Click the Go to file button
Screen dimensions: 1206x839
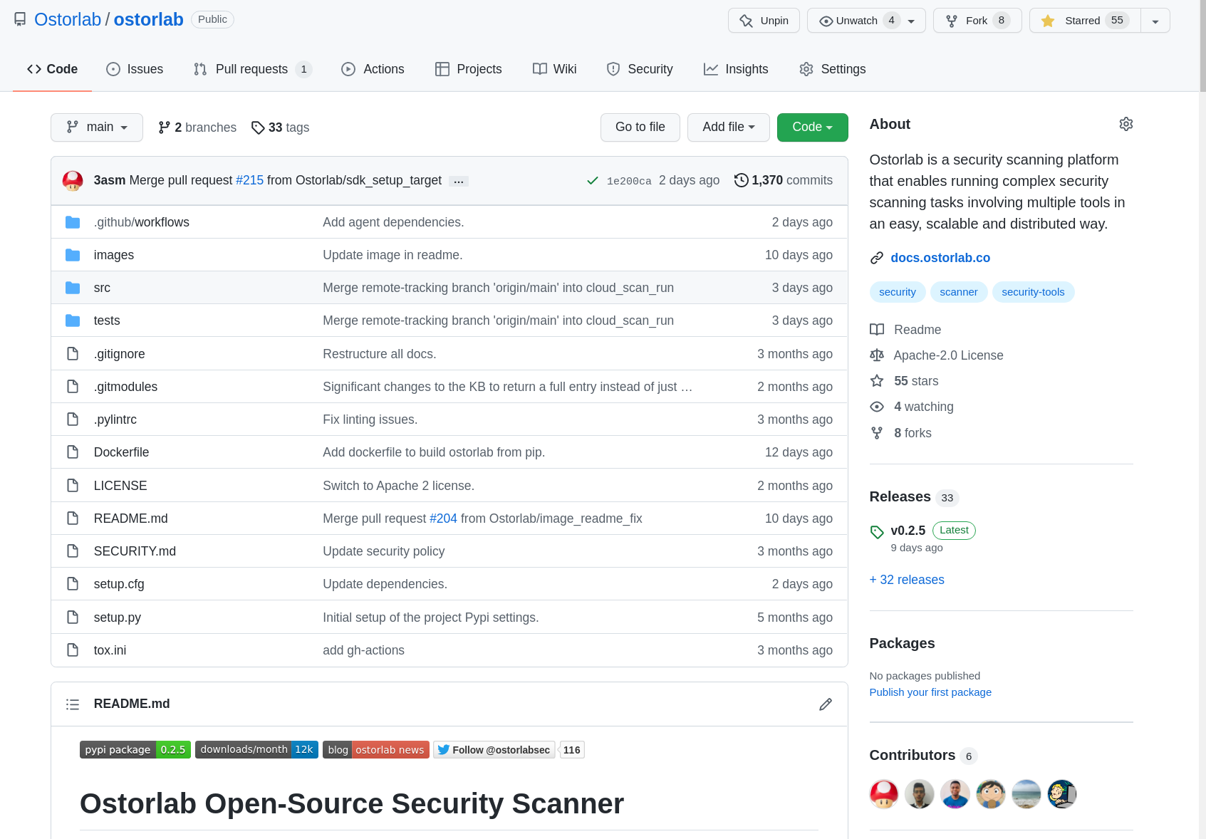(640, 127)
